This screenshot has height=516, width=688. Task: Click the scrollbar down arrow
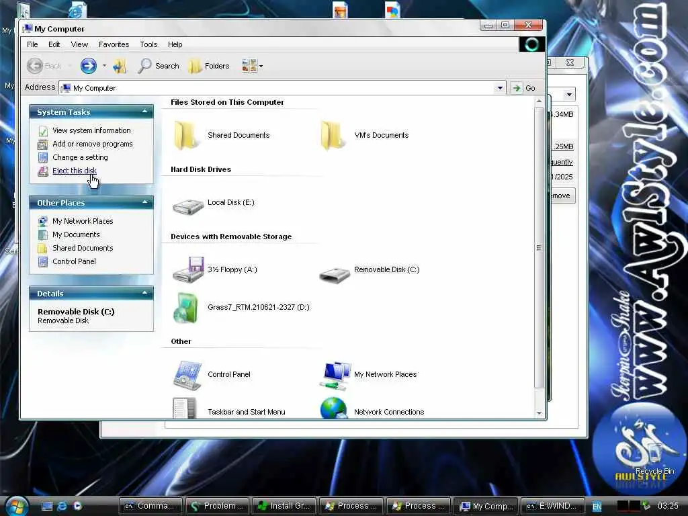(540, 413)
